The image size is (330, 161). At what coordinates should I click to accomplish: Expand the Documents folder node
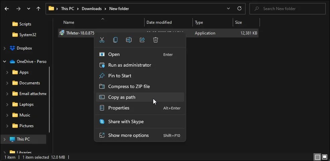click(7, 83)
